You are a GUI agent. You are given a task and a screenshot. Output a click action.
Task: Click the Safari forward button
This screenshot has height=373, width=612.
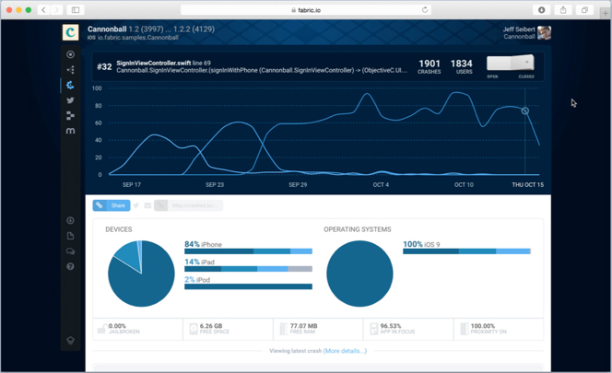(x=56, y=10)
